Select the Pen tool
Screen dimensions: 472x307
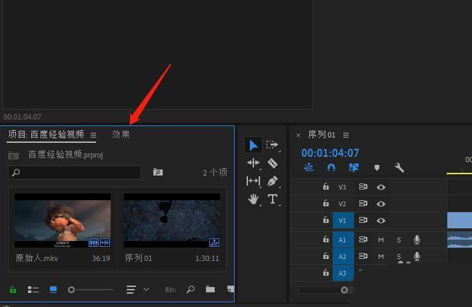[273, 181]
